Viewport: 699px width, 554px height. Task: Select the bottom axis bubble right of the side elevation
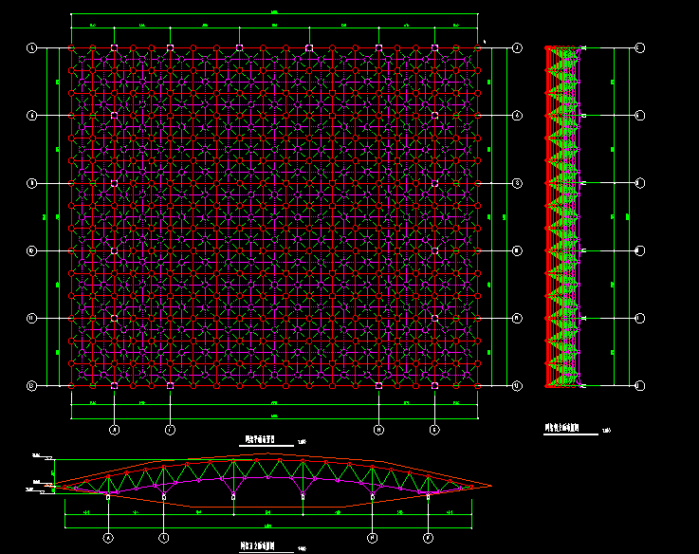[639, 386]
